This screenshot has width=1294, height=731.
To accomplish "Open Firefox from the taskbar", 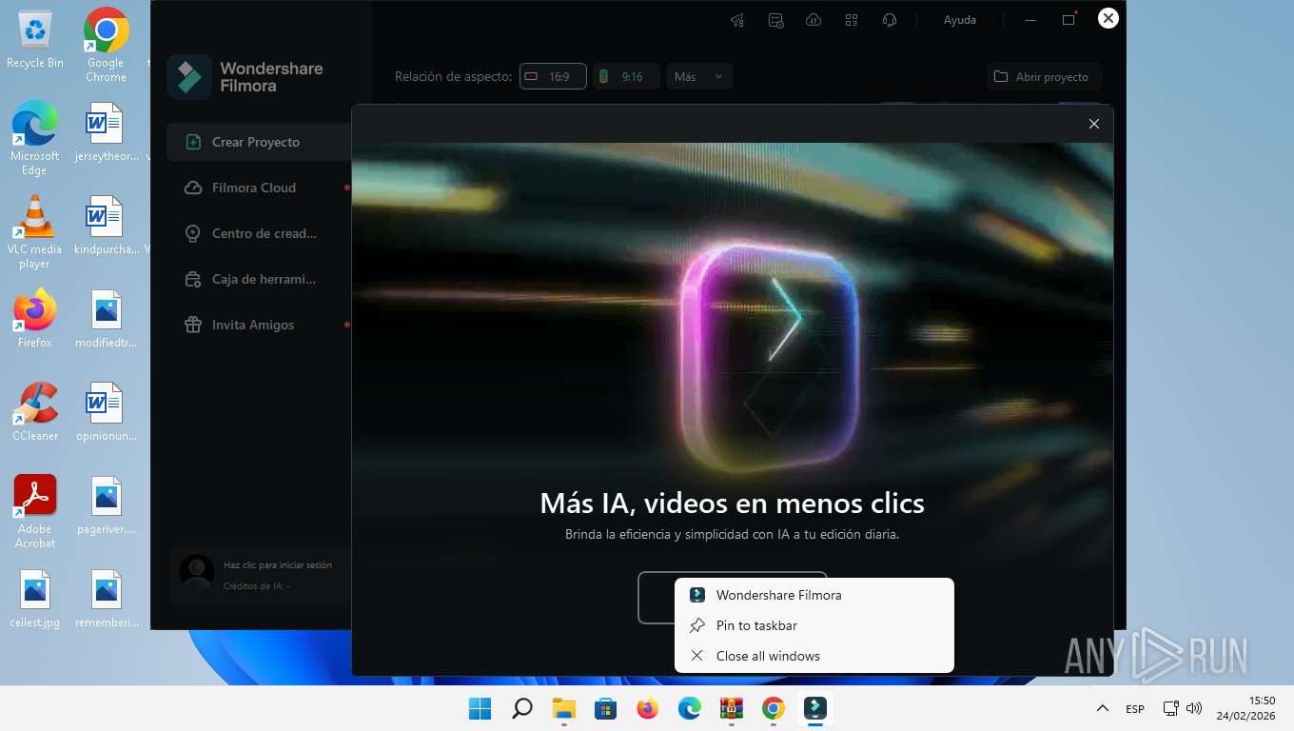I will (x=648, y=708).
